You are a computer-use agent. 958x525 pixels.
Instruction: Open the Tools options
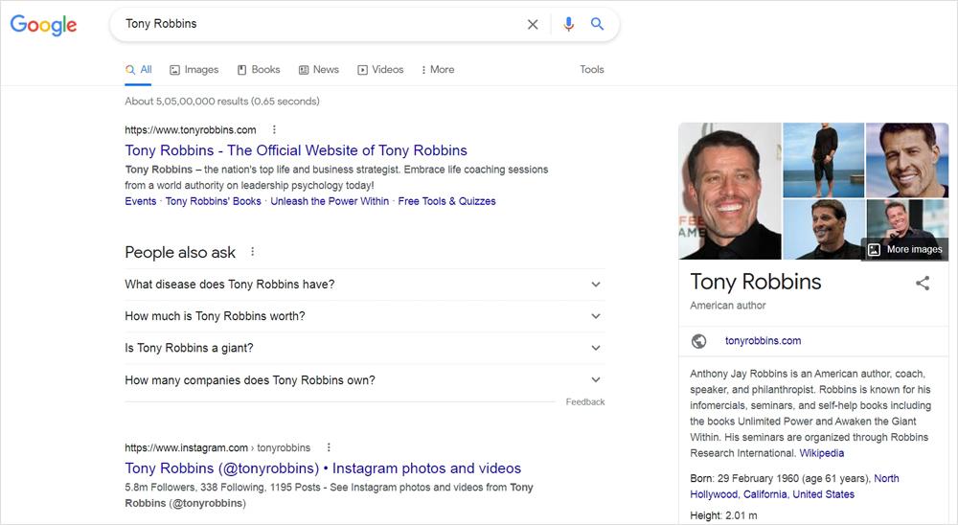tap(591, 70)
